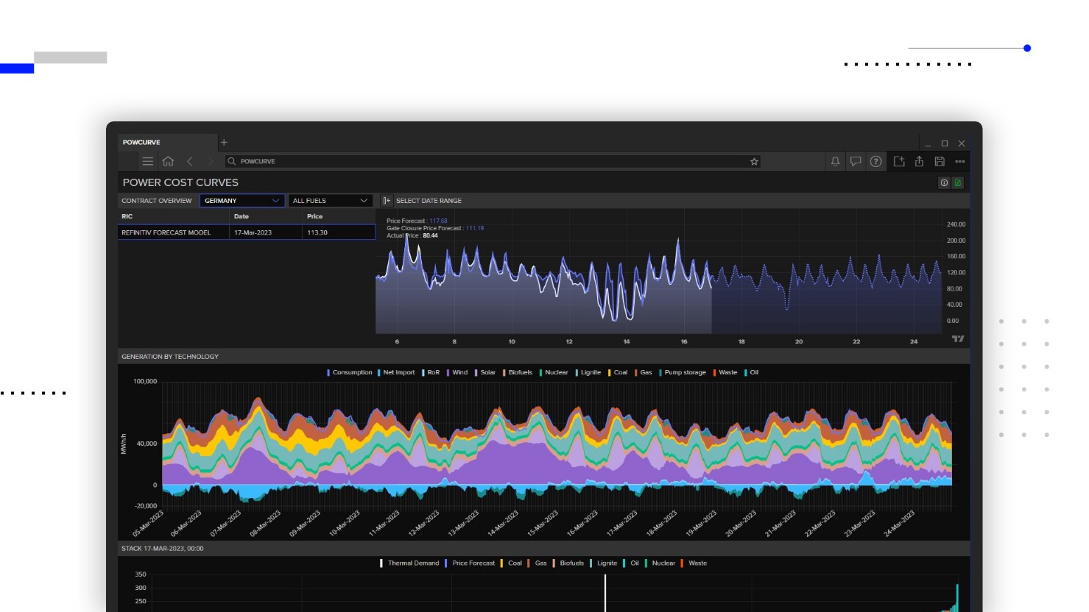
Task: Expand the GERMANY country dropdown
Action: pos(242,201)
